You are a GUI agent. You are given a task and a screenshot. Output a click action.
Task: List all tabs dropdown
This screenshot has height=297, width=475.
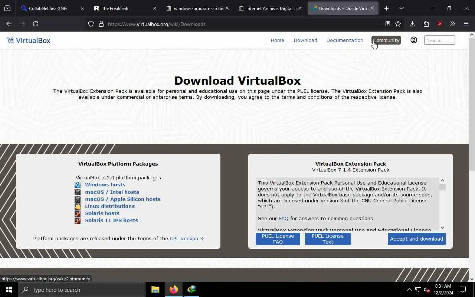pos(401,8)
